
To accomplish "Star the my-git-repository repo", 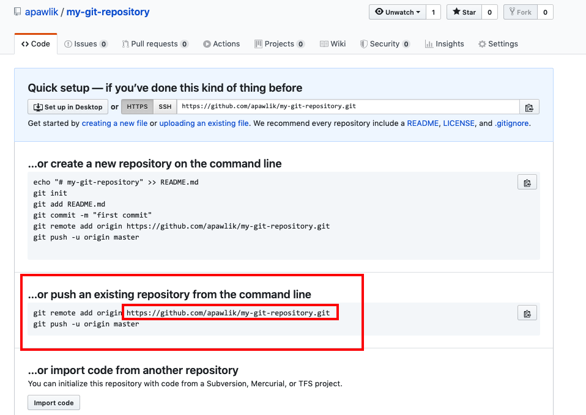I will pyautogui.click(x=464, y=12).
